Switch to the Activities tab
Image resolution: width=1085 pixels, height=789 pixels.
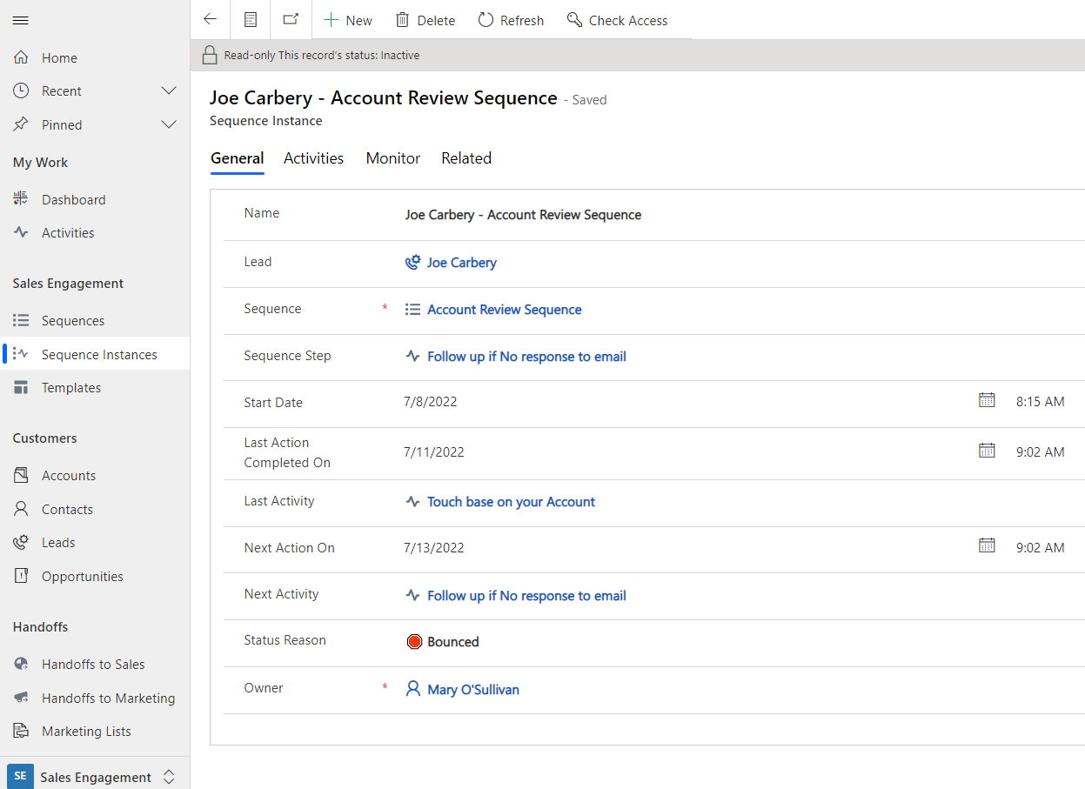point(313,158)
